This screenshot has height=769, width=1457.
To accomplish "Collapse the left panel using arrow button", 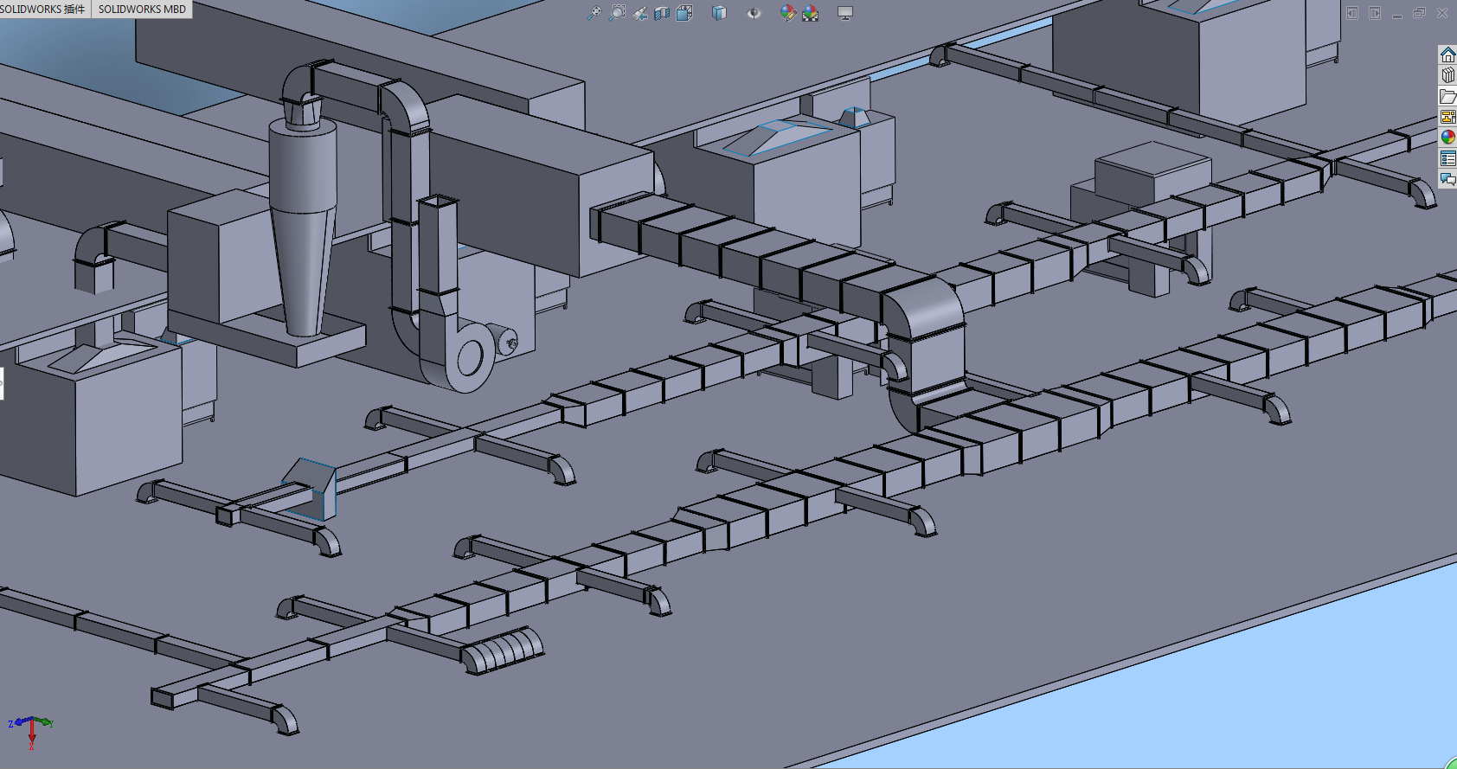I will click(1352, 13).
